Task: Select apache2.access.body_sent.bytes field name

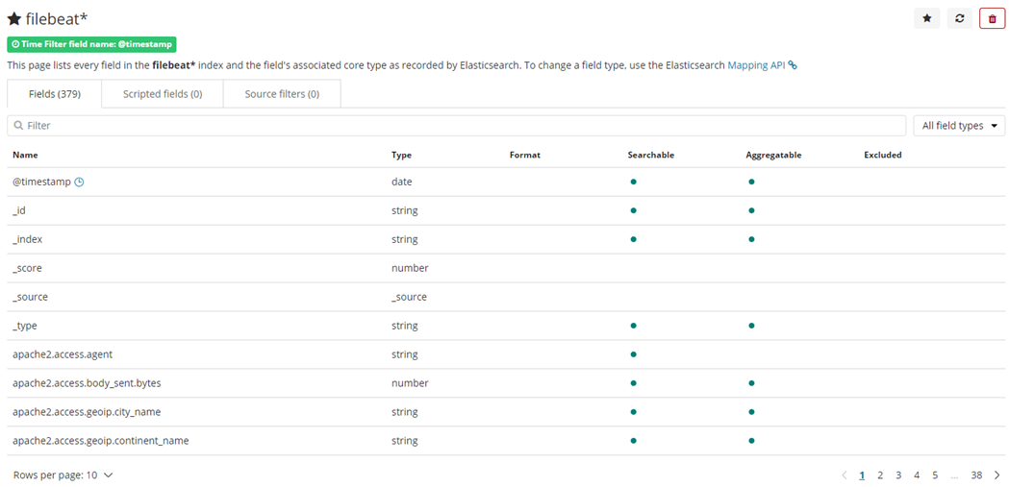Action: click(87, 383)
